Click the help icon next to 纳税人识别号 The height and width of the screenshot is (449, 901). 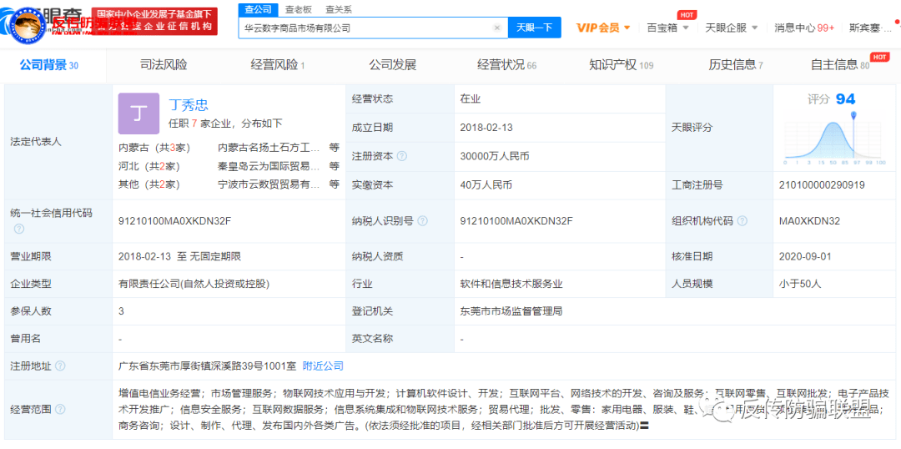click(422, 221)
